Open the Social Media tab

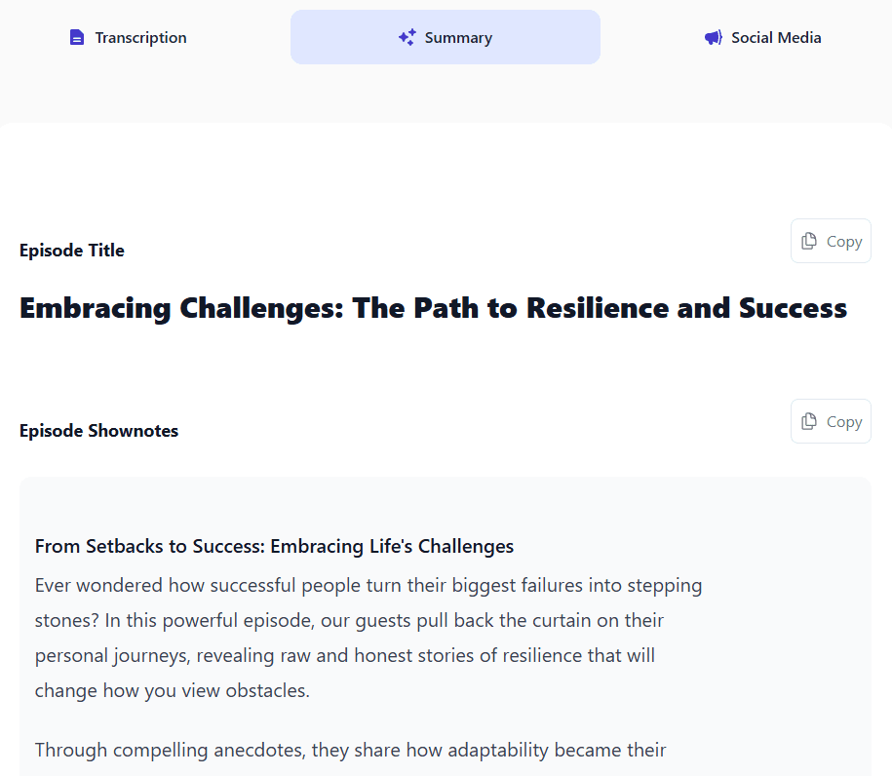pyautogui.click(x=762, y=38)
